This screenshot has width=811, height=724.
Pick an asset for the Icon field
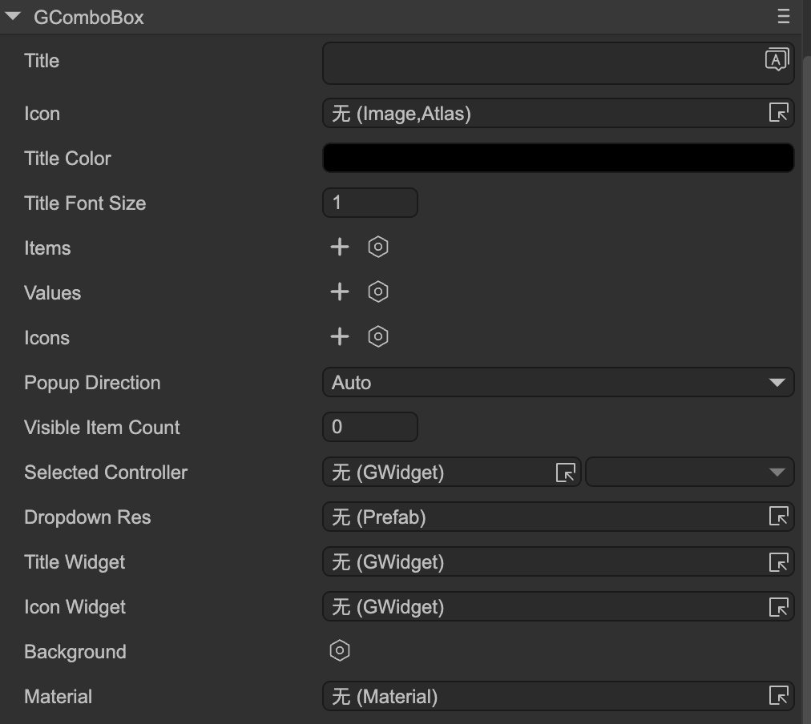(778, 114)
